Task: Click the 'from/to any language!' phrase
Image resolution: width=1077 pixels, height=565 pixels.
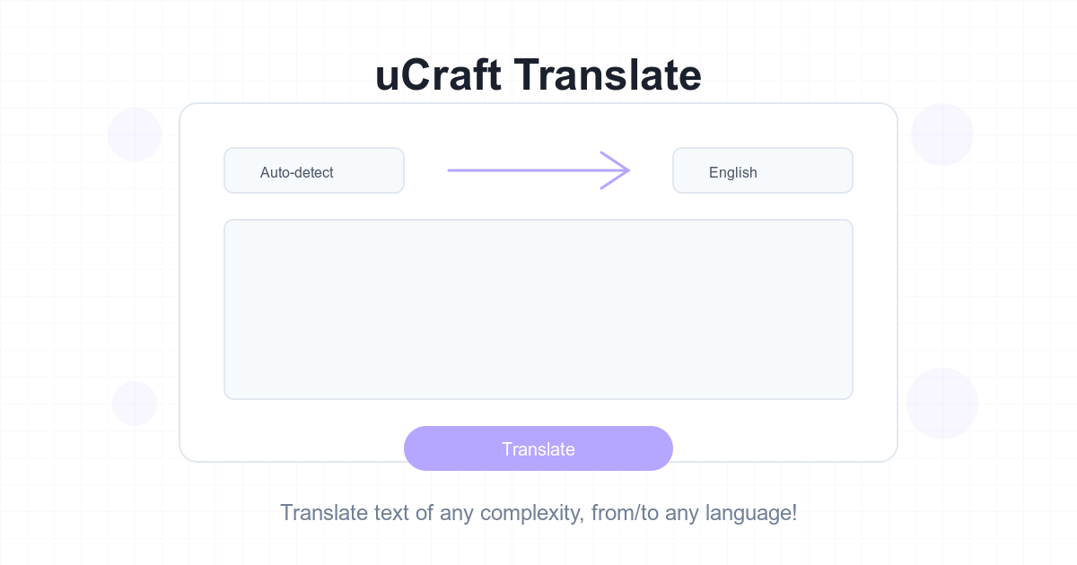Action: tap(694, 513)
